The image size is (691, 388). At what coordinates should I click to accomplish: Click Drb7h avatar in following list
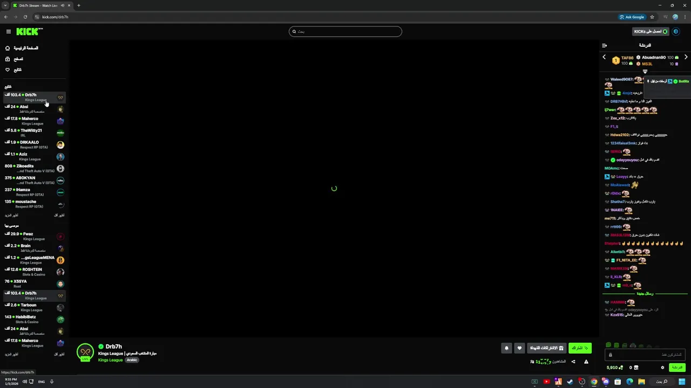click(x=60, y=98)
